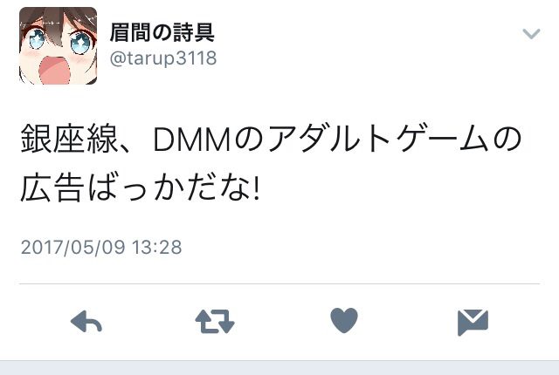The width and height of the screenshot is (559, 375).
Task: Select the tweet text about DMM ads
Action: tap(271, 164)
